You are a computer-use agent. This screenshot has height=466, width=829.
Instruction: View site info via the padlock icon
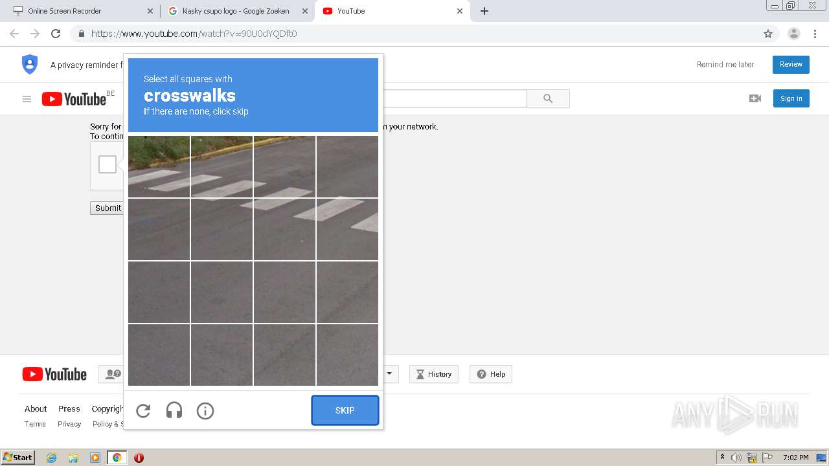(x=81, y=34)
